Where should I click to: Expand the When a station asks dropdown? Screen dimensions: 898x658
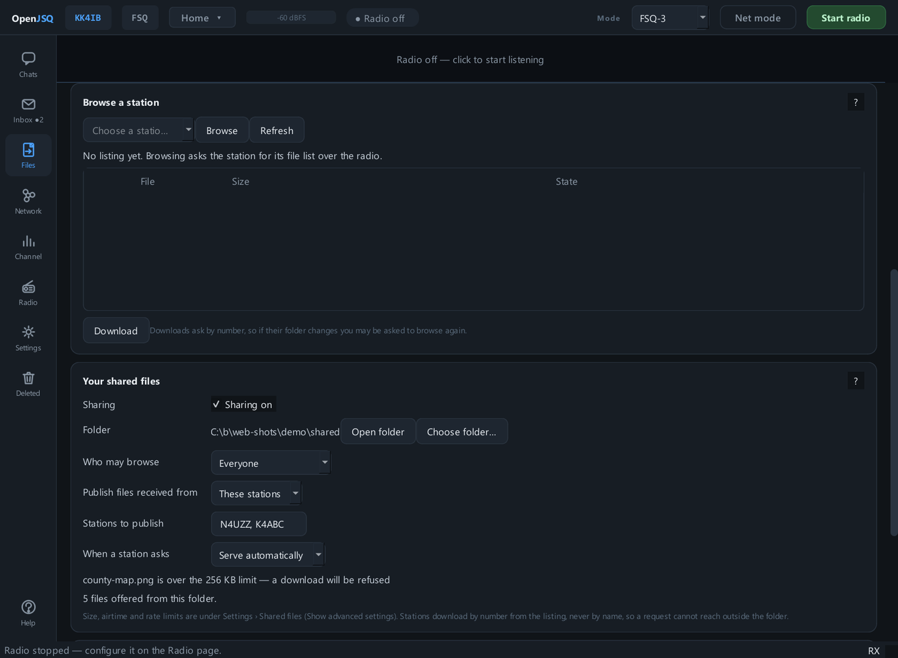point(267,555)
